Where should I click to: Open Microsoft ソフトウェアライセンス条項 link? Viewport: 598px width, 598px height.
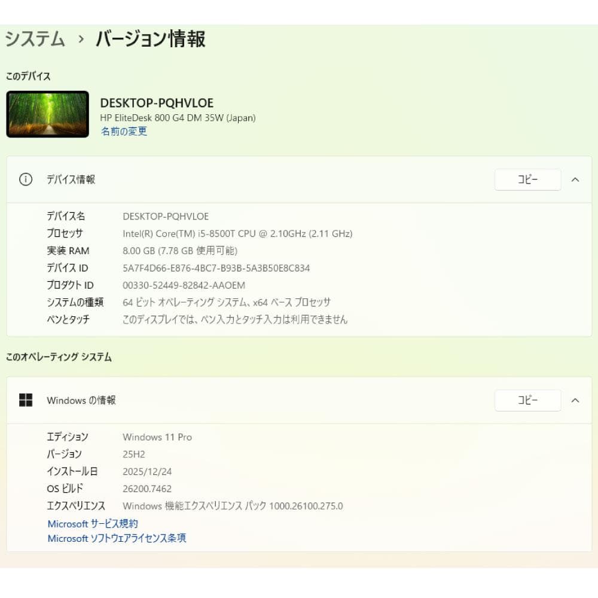coord(117,538)
